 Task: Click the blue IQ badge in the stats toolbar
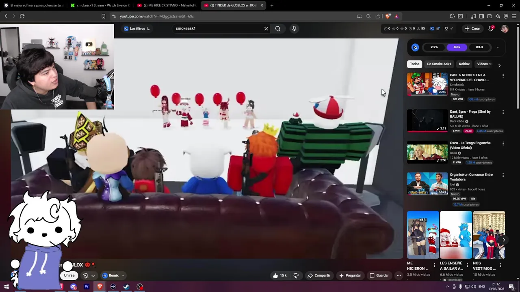click(x=432, y=29)
